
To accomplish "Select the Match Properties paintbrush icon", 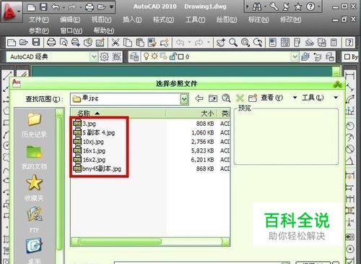I will tap(152, 43).
